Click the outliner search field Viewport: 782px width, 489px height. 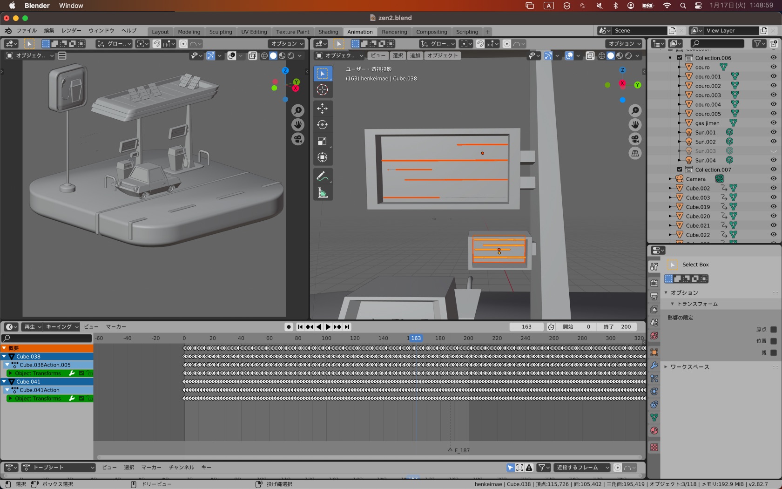click(717, 44)
